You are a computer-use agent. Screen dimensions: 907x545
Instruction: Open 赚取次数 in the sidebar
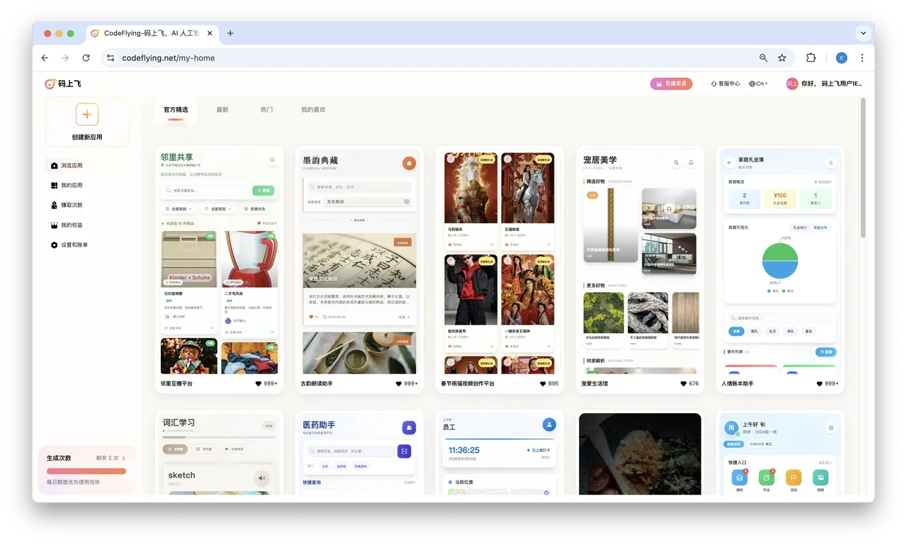[71, 206]
